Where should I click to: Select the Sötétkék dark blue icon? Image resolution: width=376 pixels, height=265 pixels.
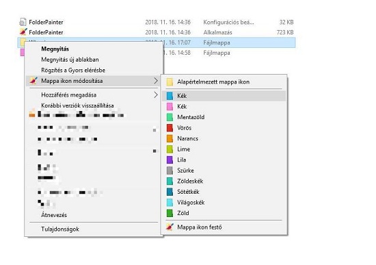pyautogui.click(x=170, y=192)
